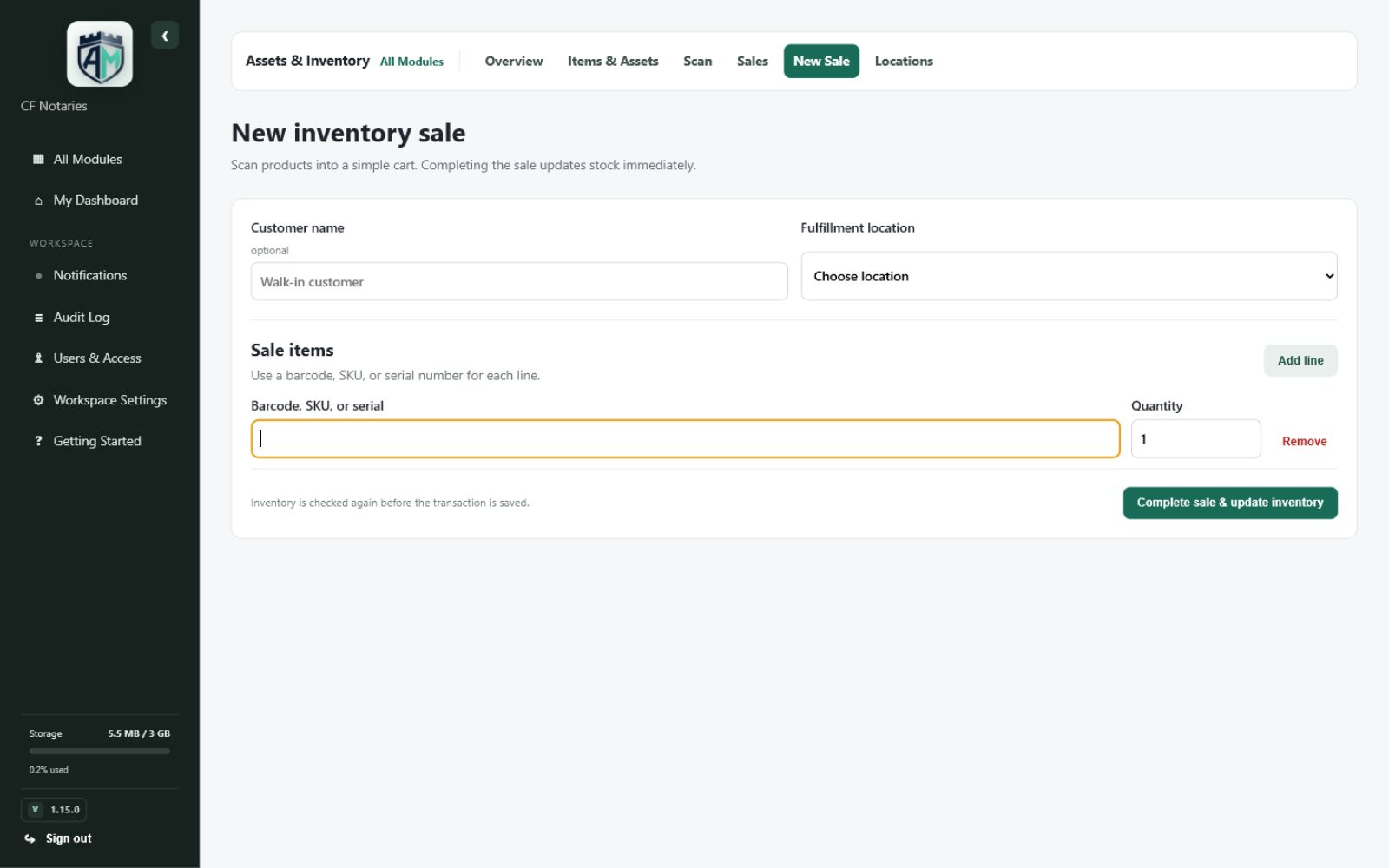Image resolution: width=1389 pixels, height=868 pixels.
Task: Click the All Modules grid icon
Action: [38, 159]
